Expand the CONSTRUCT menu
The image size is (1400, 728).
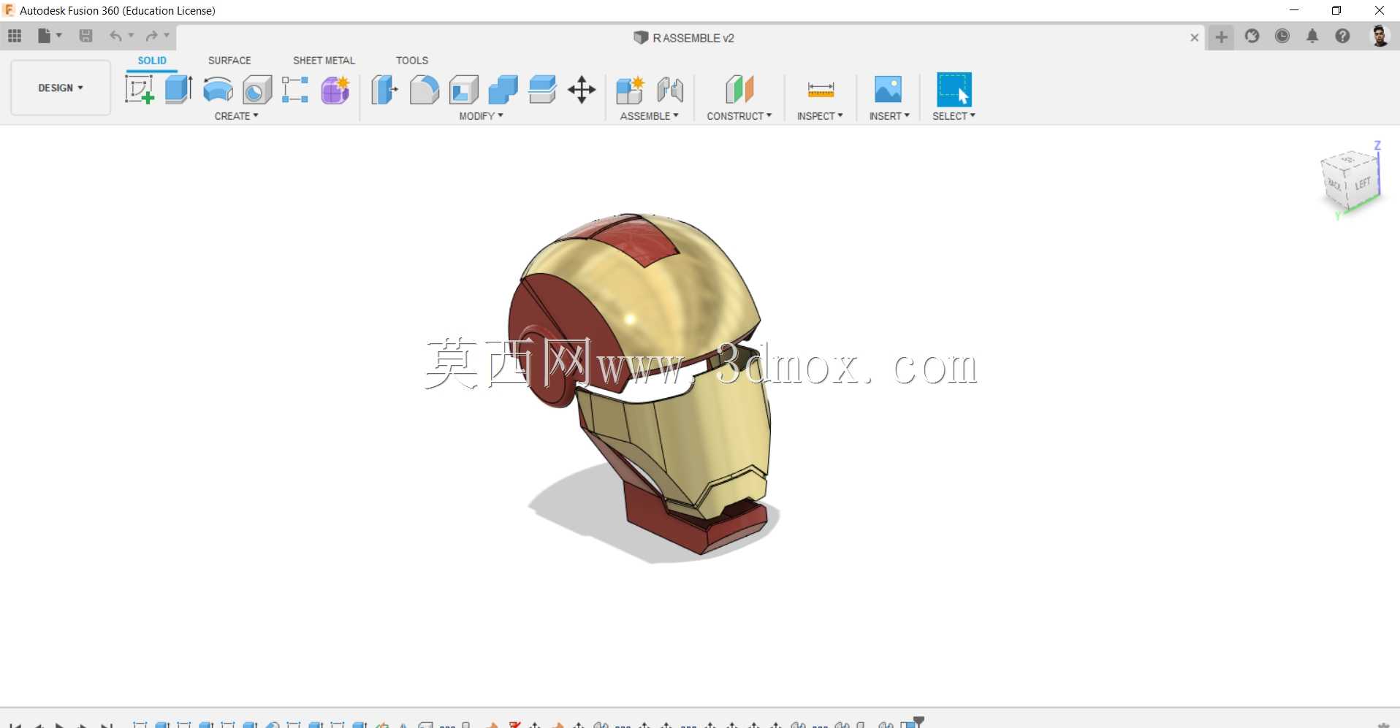[739, 116]
